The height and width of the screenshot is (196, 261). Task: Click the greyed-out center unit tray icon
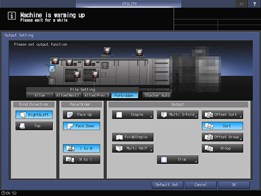[105, 65]
